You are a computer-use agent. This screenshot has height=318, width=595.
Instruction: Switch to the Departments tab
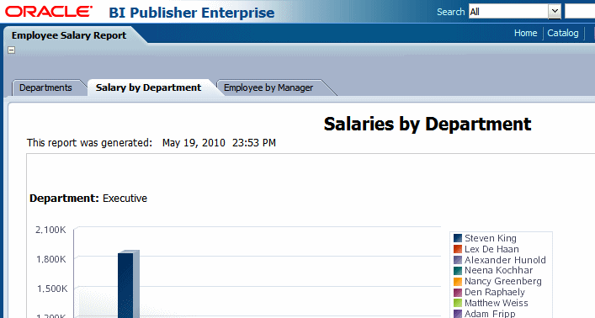[x=46, y=87]
